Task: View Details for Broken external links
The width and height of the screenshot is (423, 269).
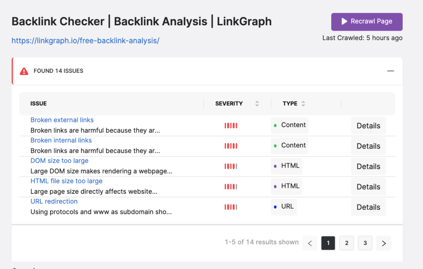Action: [x=368, y=126]
